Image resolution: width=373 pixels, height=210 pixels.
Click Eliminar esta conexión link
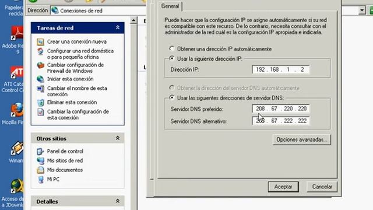72,103
